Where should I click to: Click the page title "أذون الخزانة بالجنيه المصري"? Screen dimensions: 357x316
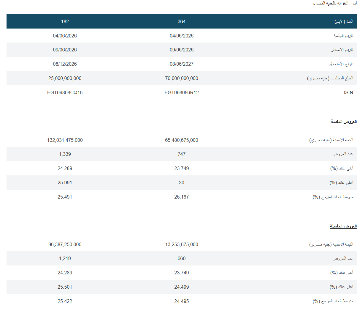coord(334,3)
